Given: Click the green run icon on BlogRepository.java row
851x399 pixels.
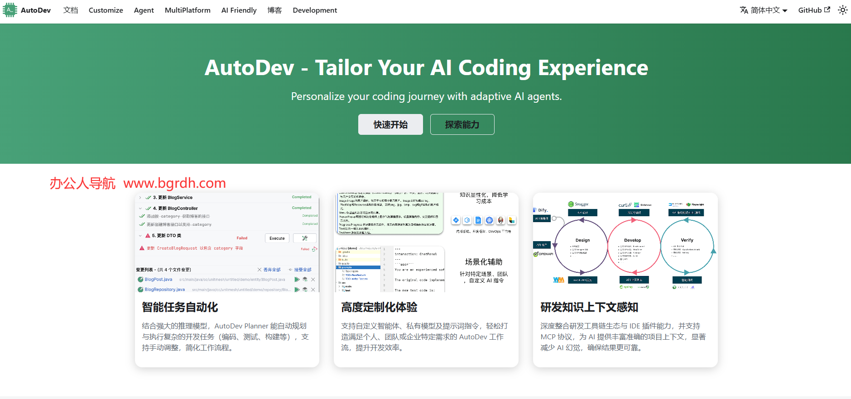Looking at the screenshot, I should [x=297, y=290].
